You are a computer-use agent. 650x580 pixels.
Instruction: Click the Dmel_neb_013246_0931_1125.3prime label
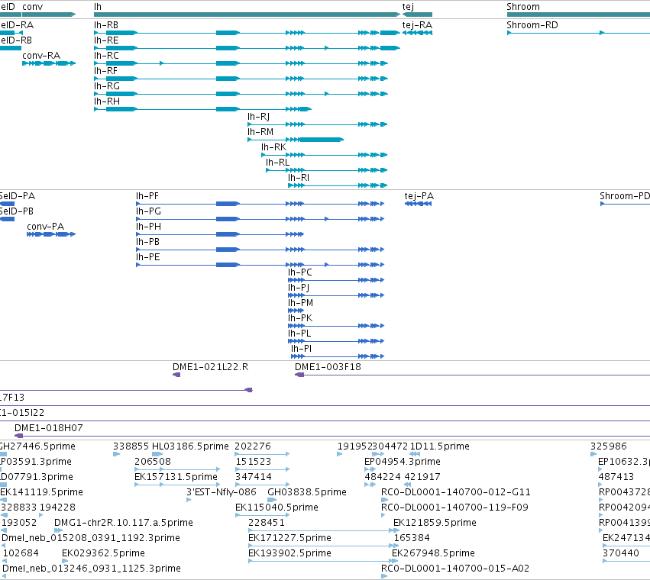click(92, 569)
